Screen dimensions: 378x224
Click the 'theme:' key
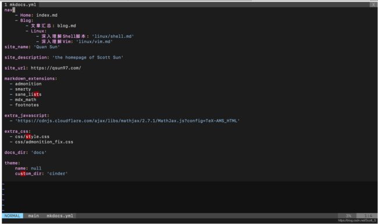click(12, 163)
